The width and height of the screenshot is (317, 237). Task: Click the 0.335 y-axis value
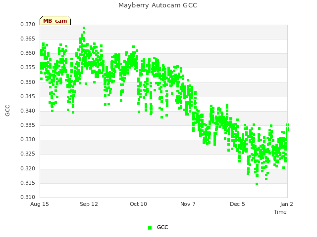28,125
